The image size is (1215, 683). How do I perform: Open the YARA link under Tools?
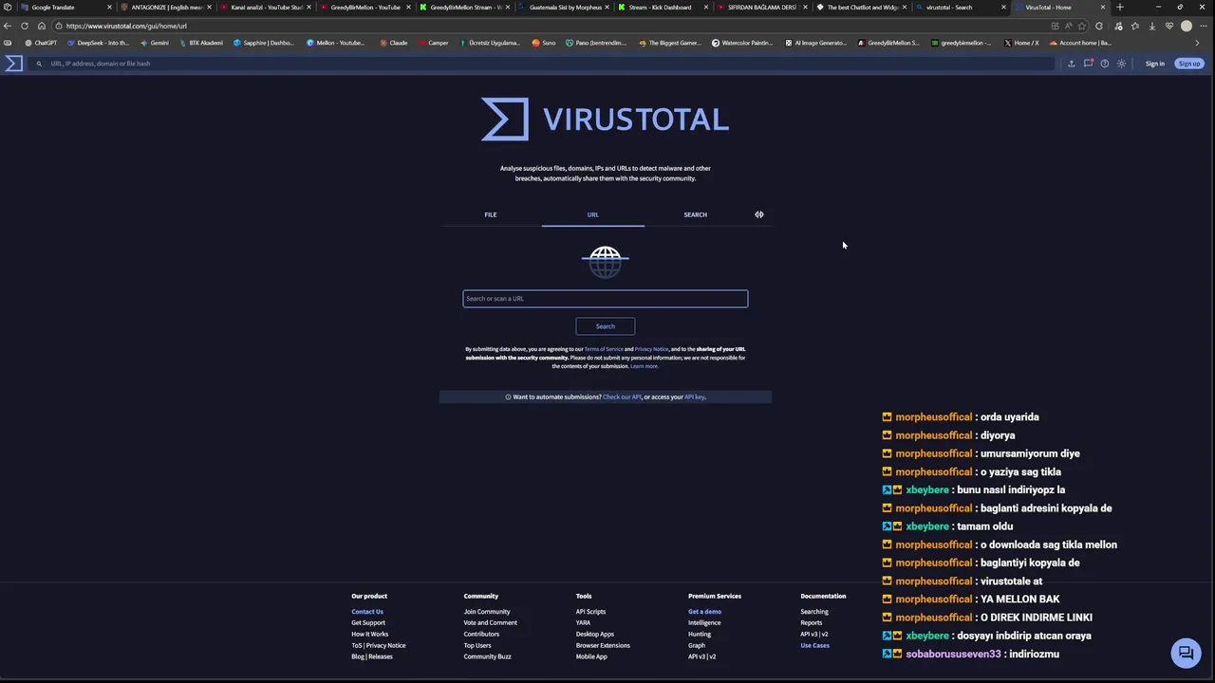[x=583, y=623]
